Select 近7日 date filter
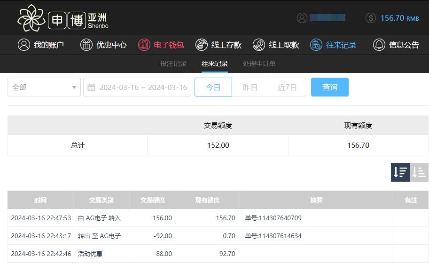The height and width of the screenshot is (265, 429). click(287, 87)
